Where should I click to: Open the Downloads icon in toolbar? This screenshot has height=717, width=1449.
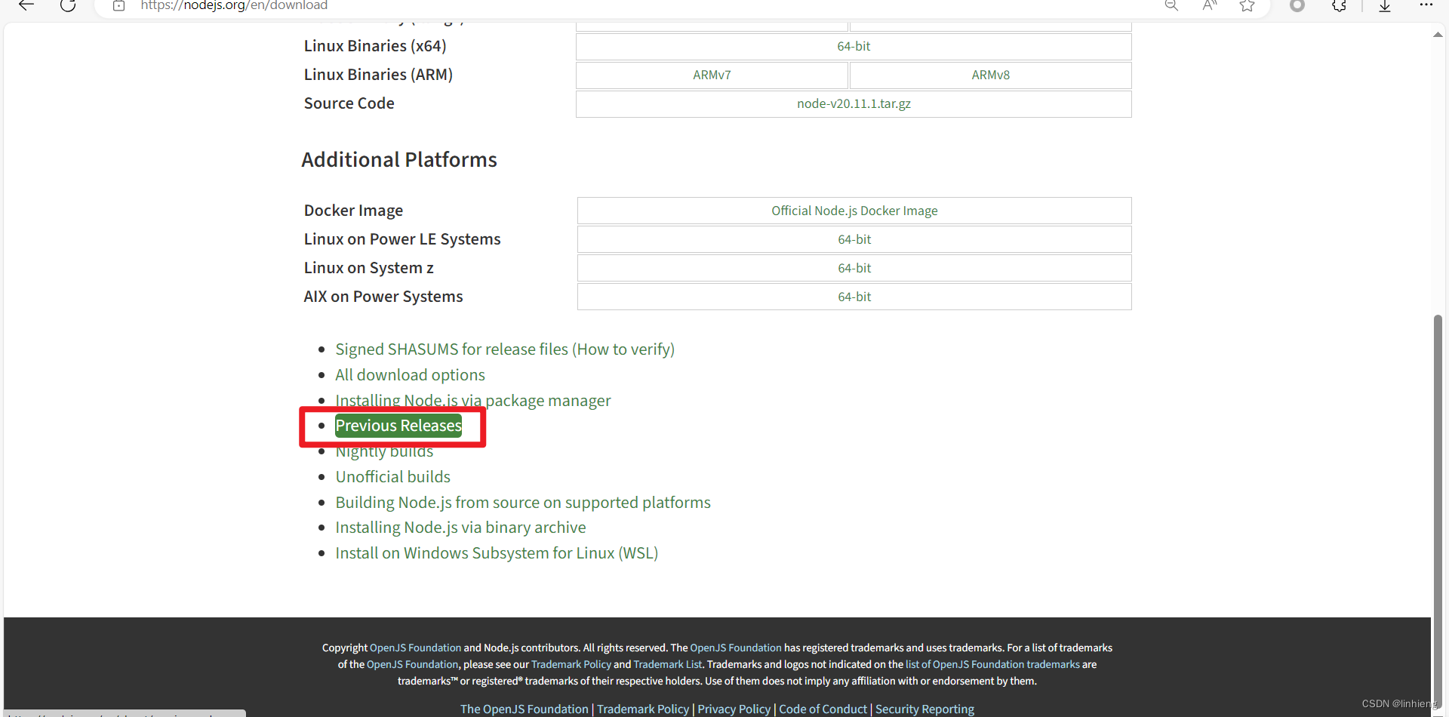tap(1385, 6)
